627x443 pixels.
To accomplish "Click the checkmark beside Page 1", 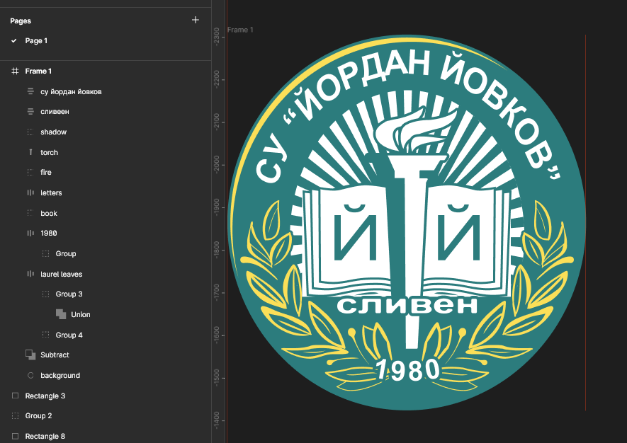I will [14, 41].
